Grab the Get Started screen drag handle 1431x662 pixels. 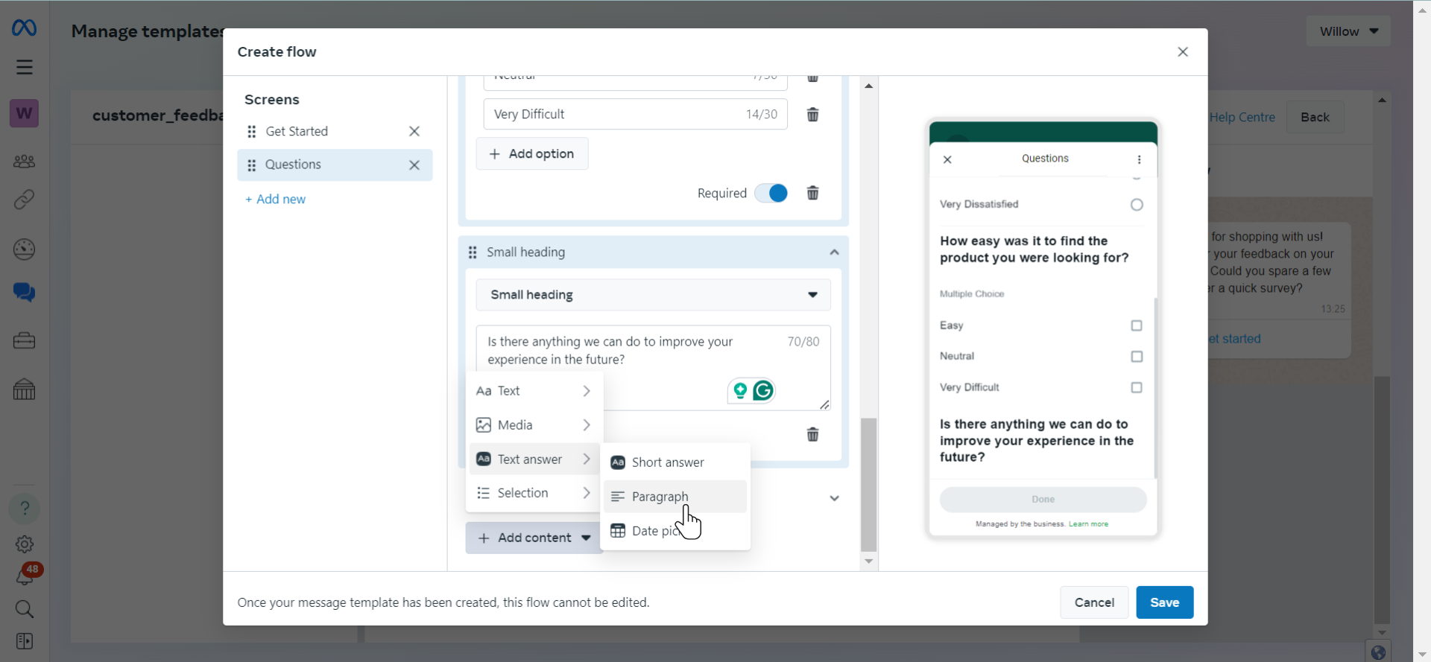point(252,131)
